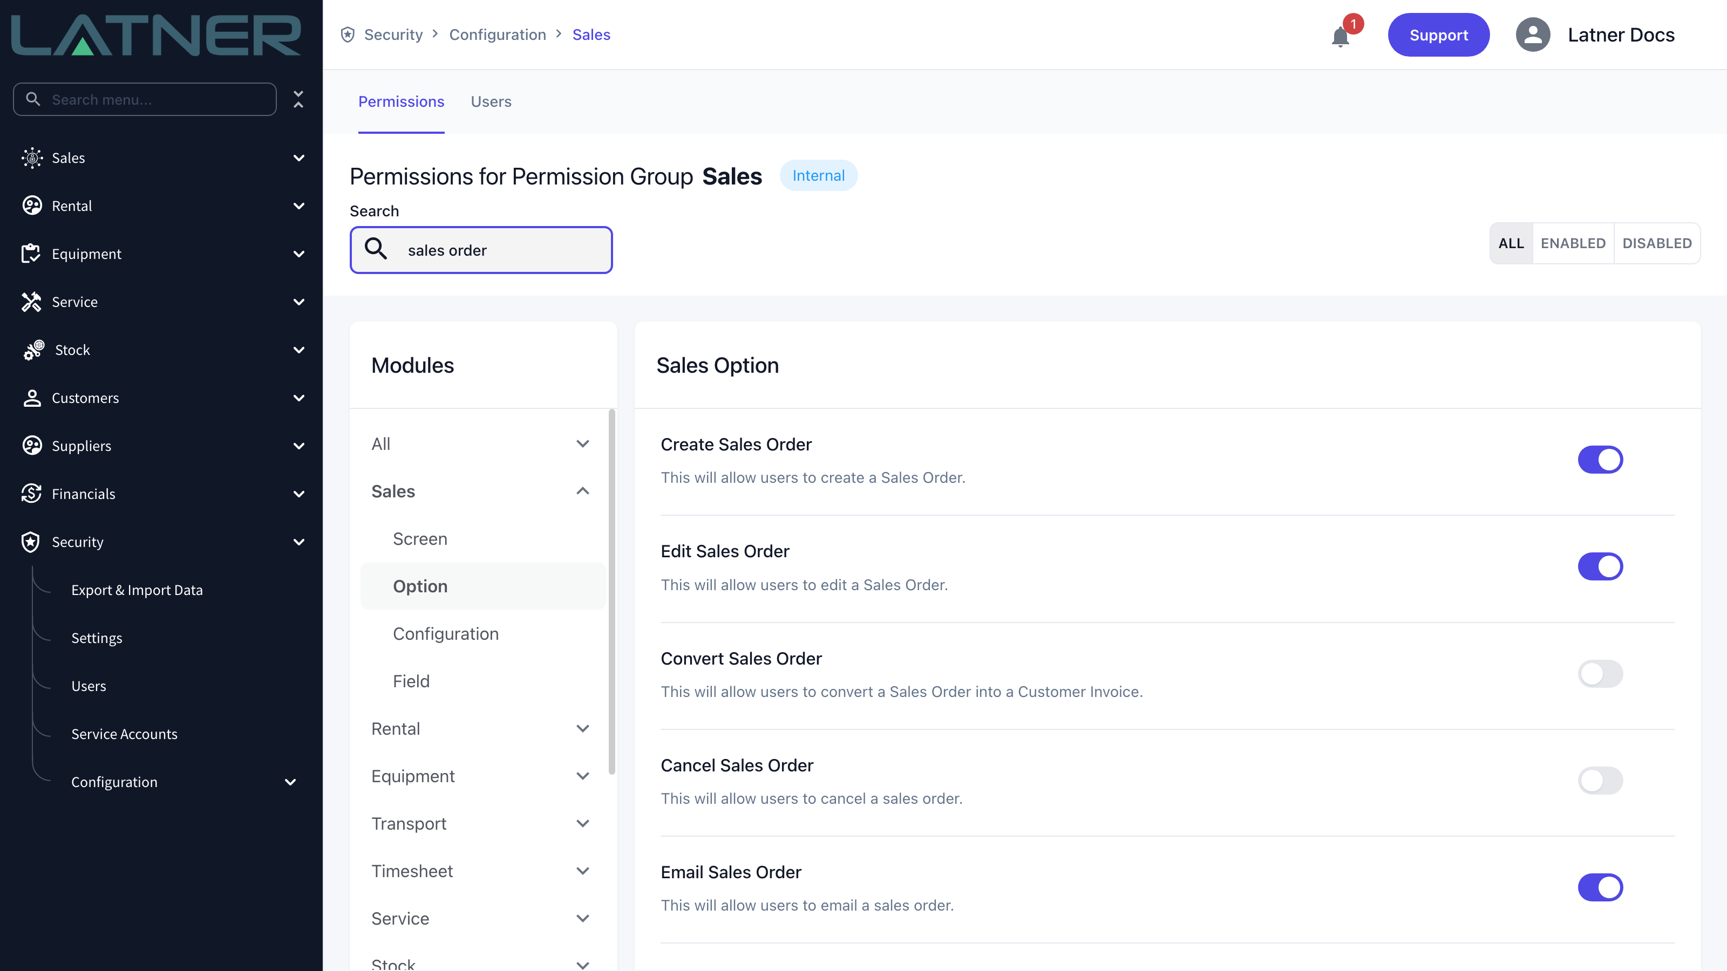Expand the Sales sidebar menu chevron
The width and height of the screenshot is (1727, 971).
coord(299,158)
